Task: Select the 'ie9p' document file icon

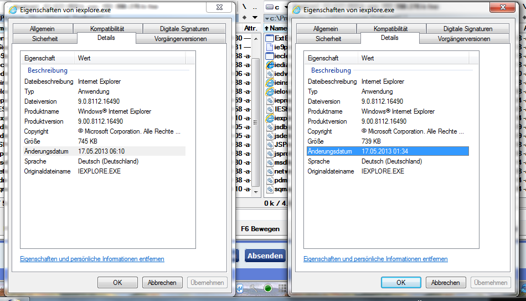Action: point(270,47)
